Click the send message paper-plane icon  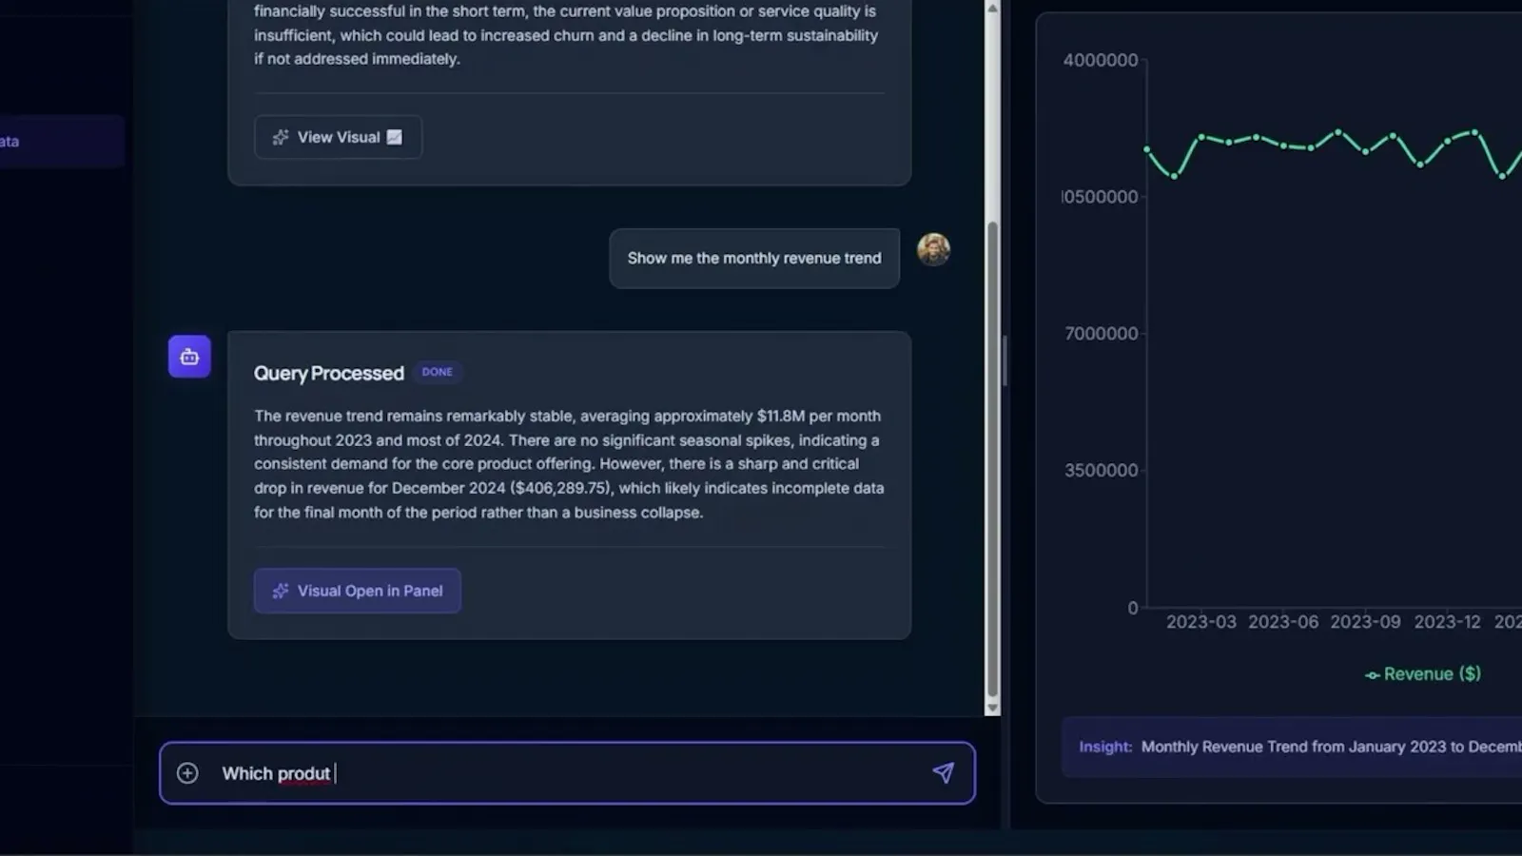pyautogui.click(x=943, y=772)
